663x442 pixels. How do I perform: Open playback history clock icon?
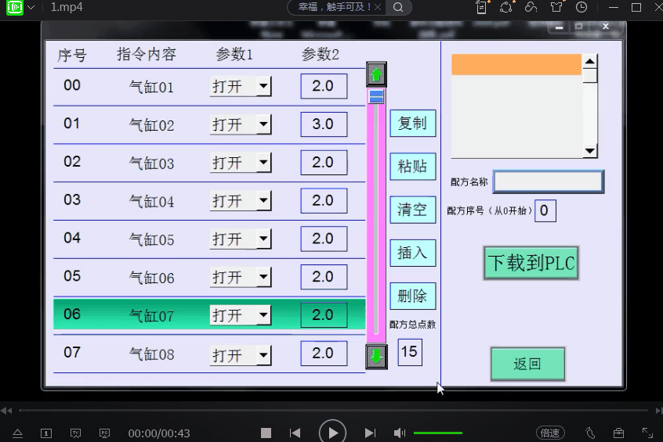click(581, 8)
